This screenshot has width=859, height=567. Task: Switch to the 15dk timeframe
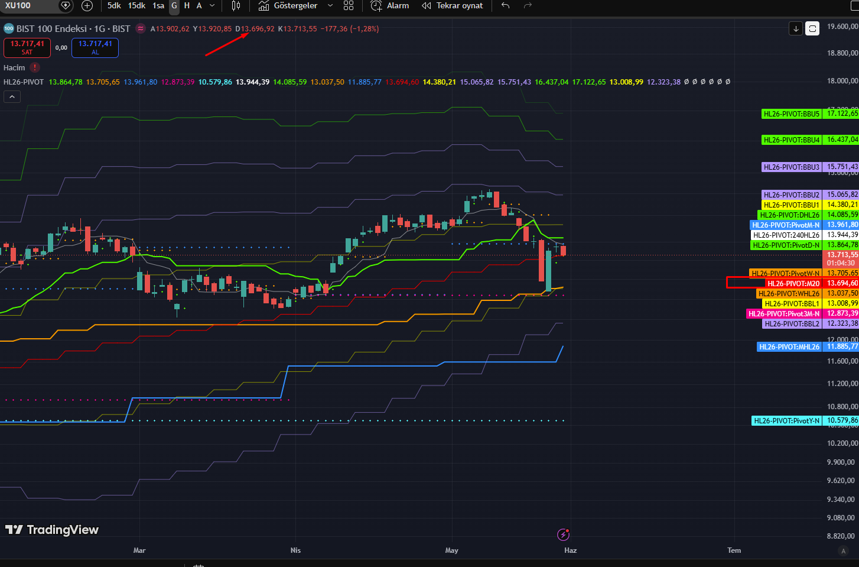click(x=136, y=6)
